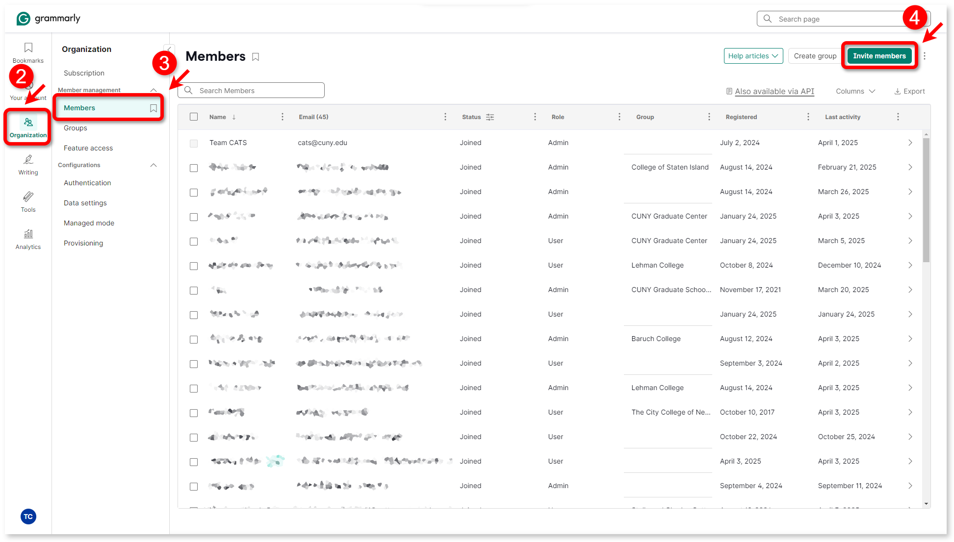Select checkbox for CUNY Graduate School row
The image size is (954, 542).
pos(194,290)
